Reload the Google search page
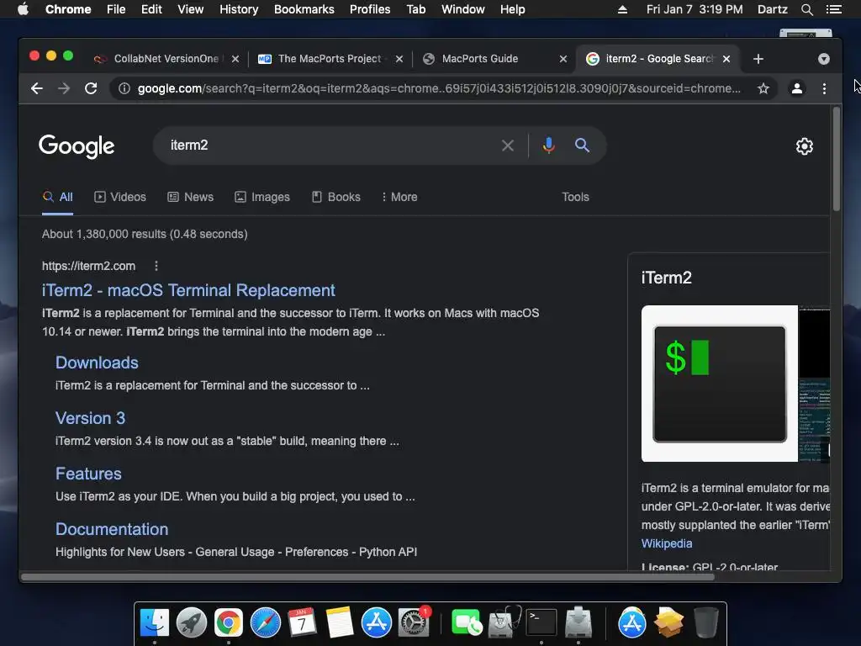Image resolution: width=861 pixels, height=646 pixels. click(x=91, y=88)
